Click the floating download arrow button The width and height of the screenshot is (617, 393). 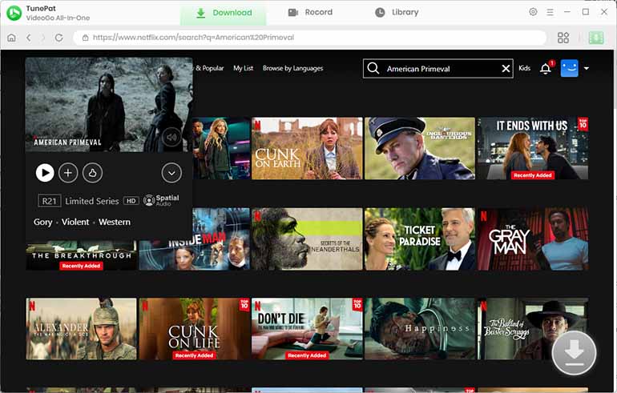574,352
